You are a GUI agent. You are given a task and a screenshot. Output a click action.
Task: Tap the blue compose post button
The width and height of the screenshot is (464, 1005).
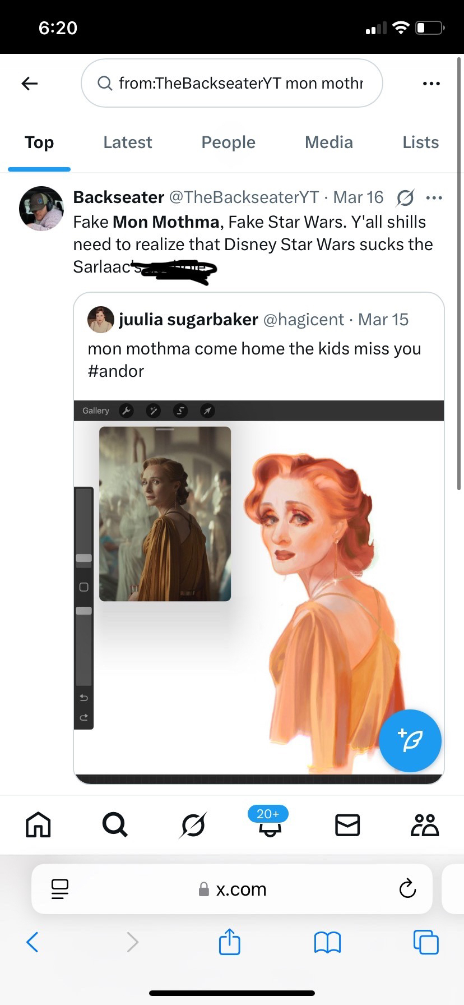(410, 741)
